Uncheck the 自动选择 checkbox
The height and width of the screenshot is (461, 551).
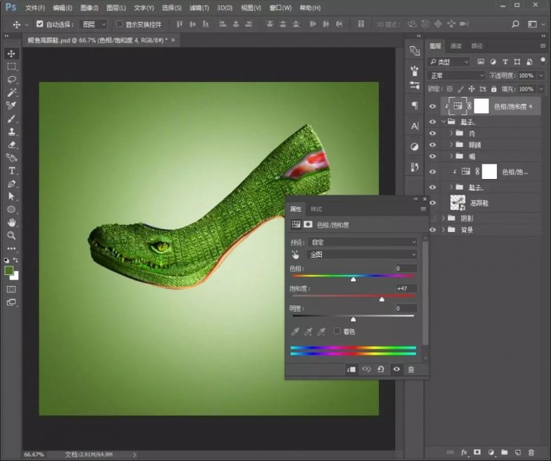pos(40,24)
